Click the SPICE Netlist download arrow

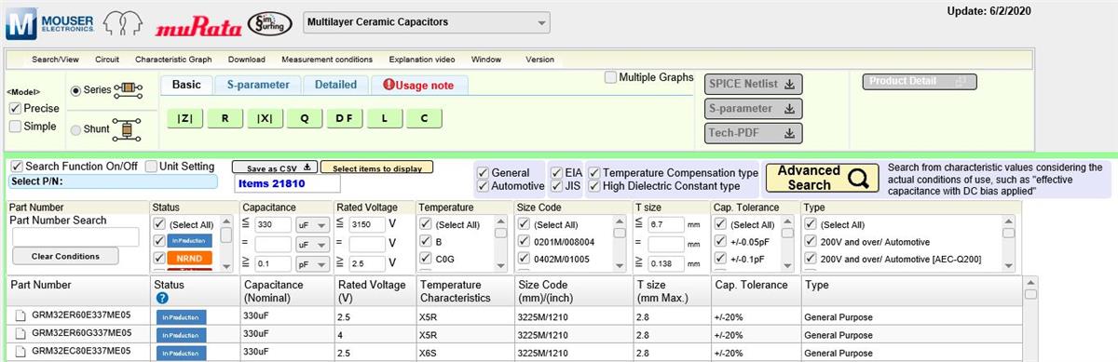coord(790,85)
